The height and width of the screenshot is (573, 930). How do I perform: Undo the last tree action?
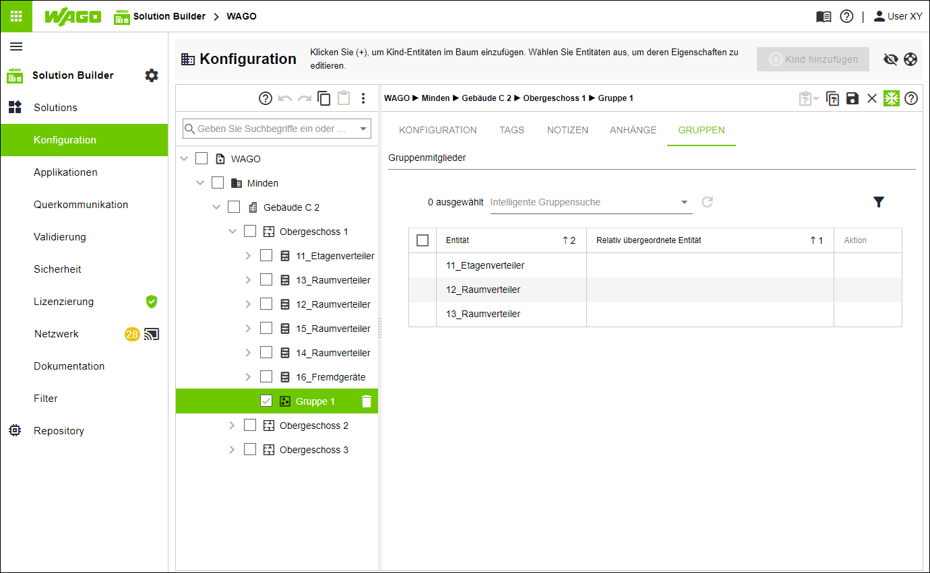point(285,98)
